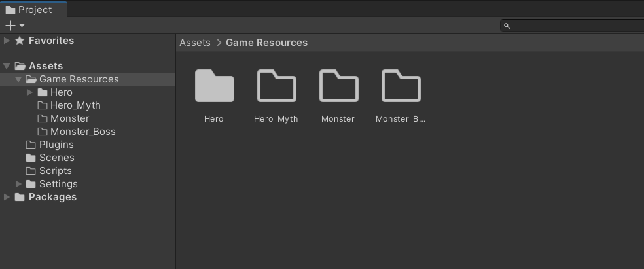Select Assets root in the tree
Image resolution: width=644 pixels, height=269 pixels.
[46, 66]
